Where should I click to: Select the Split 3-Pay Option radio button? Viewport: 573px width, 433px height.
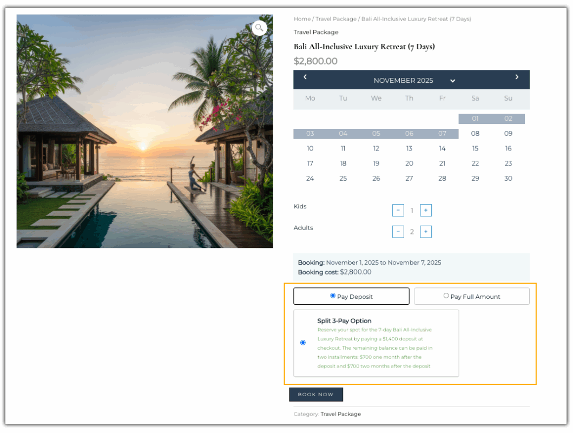[302, 342]
